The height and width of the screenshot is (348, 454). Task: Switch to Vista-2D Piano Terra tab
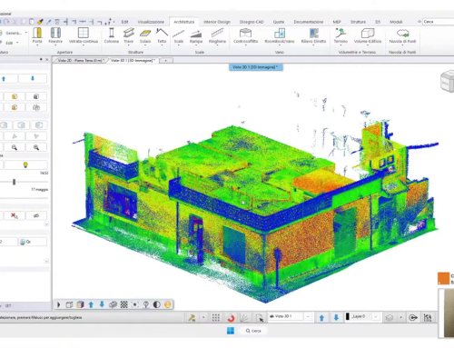(81, 61)
